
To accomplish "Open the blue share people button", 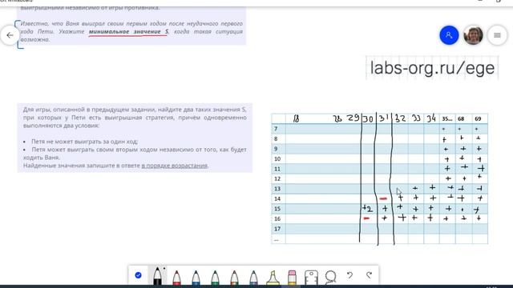I will pos(449,35).
